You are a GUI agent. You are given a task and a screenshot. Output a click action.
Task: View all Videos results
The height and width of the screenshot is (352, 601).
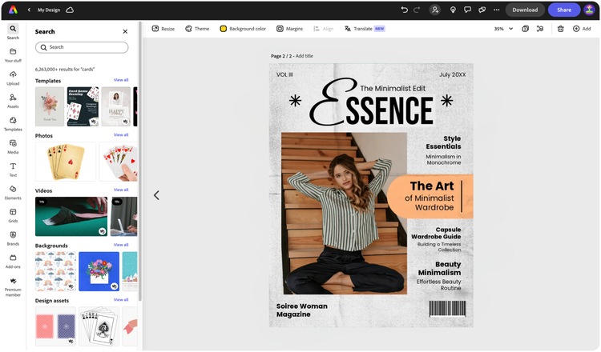(121, 190)
